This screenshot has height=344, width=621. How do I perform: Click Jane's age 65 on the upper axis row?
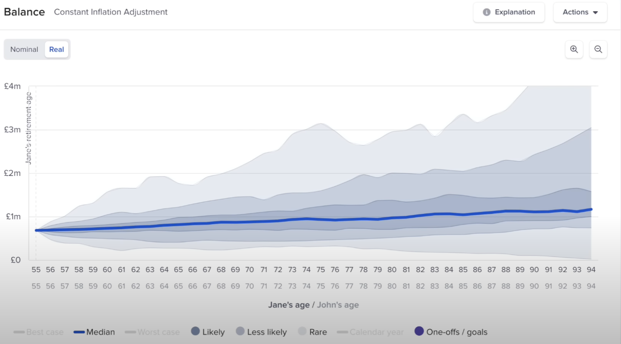click(x=178, y=269)
